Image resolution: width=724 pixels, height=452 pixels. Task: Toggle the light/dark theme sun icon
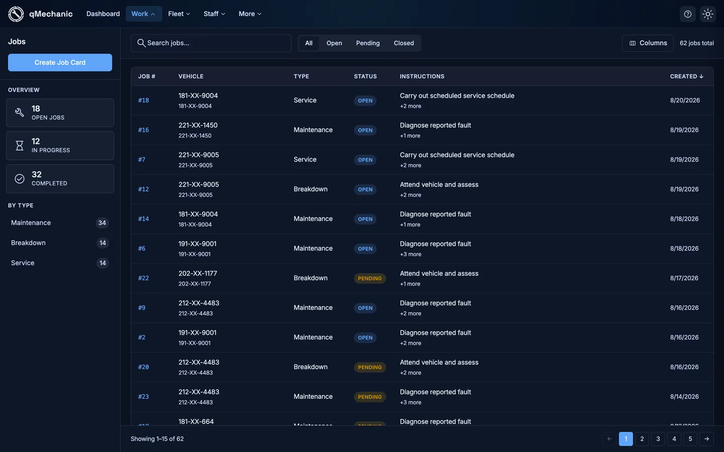[x=708, y=14]
